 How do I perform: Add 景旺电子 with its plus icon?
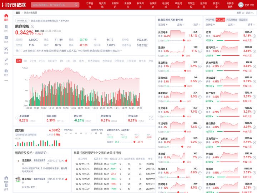[200, 112]
